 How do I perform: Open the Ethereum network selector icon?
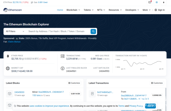click(x=164, y=2)
